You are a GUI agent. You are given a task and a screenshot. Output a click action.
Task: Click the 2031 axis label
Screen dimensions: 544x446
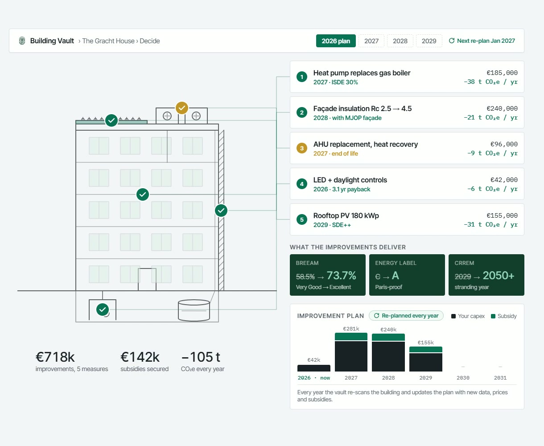[x=500, y=378]
